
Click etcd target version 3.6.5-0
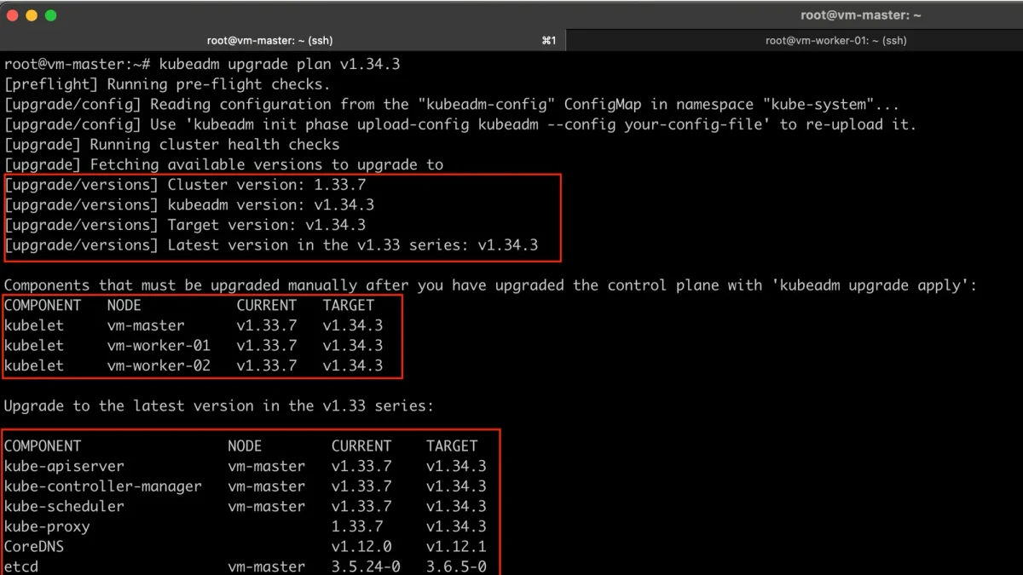(456, 566)
